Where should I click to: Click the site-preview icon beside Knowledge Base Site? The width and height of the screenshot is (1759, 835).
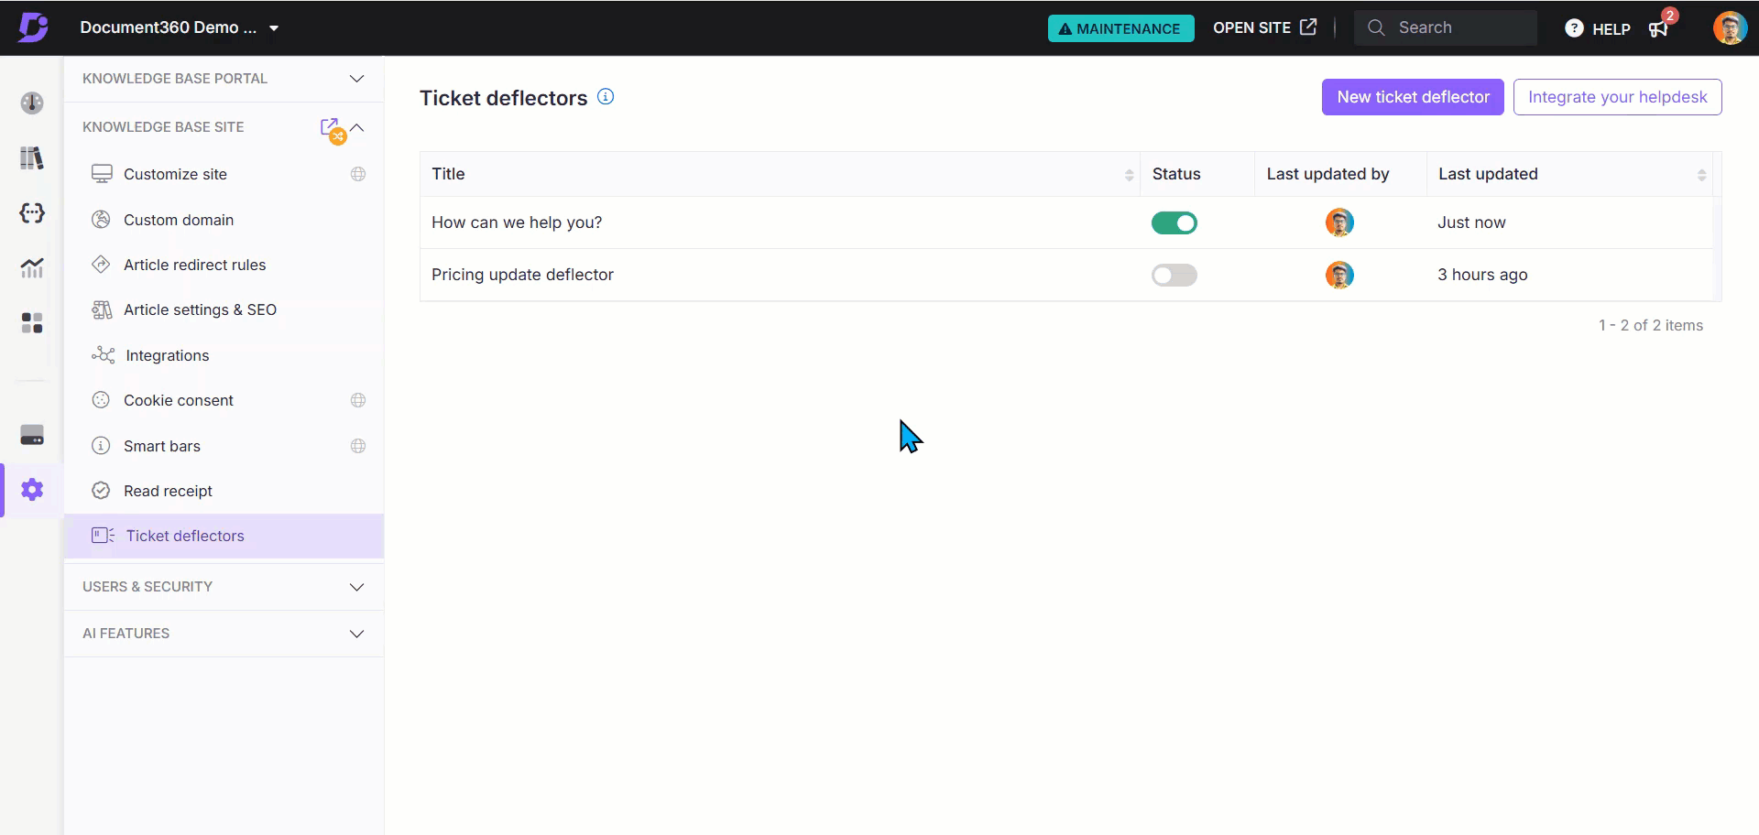pos(332,129)
